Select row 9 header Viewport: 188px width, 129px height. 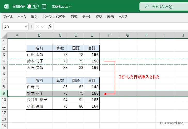point(4,93)
